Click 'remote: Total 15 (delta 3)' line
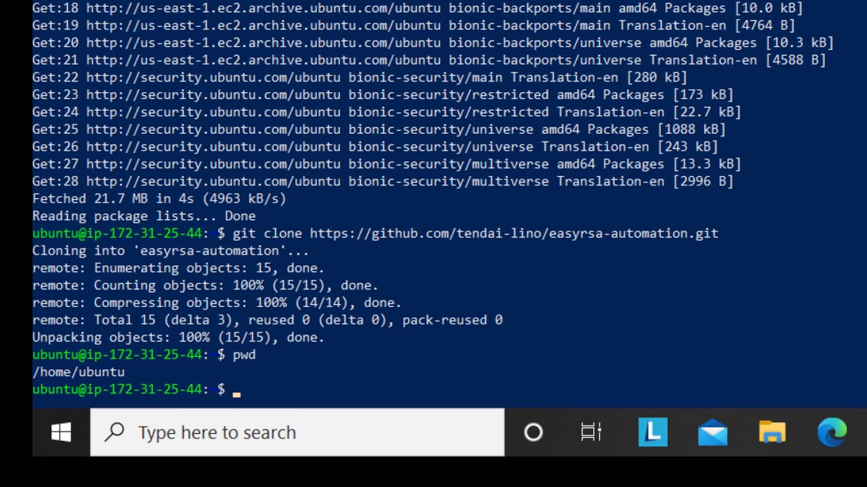This screenshot has width=867, height=487. pyautogui.click(x=268, y=320)
